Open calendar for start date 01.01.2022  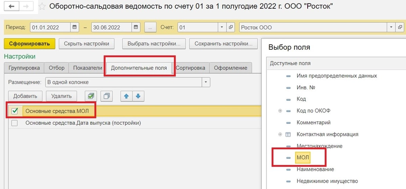click(x=74, y=27)
